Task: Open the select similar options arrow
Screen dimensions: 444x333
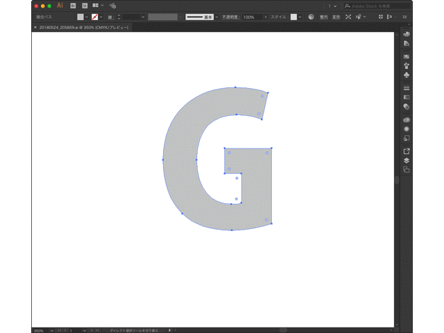Action: (x=364, y=17)
